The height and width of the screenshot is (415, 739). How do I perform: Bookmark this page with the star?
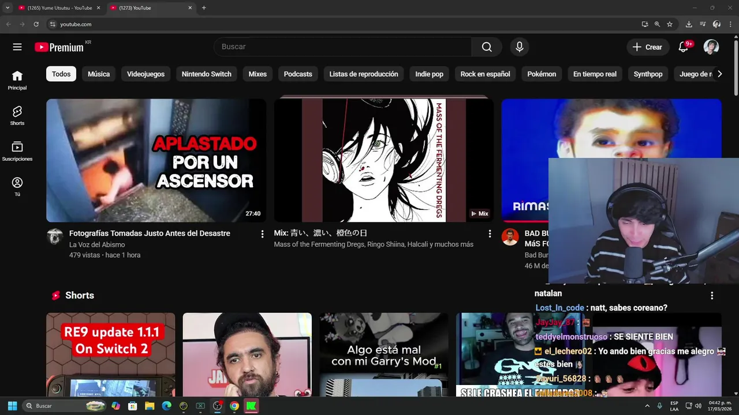point(670,24)
